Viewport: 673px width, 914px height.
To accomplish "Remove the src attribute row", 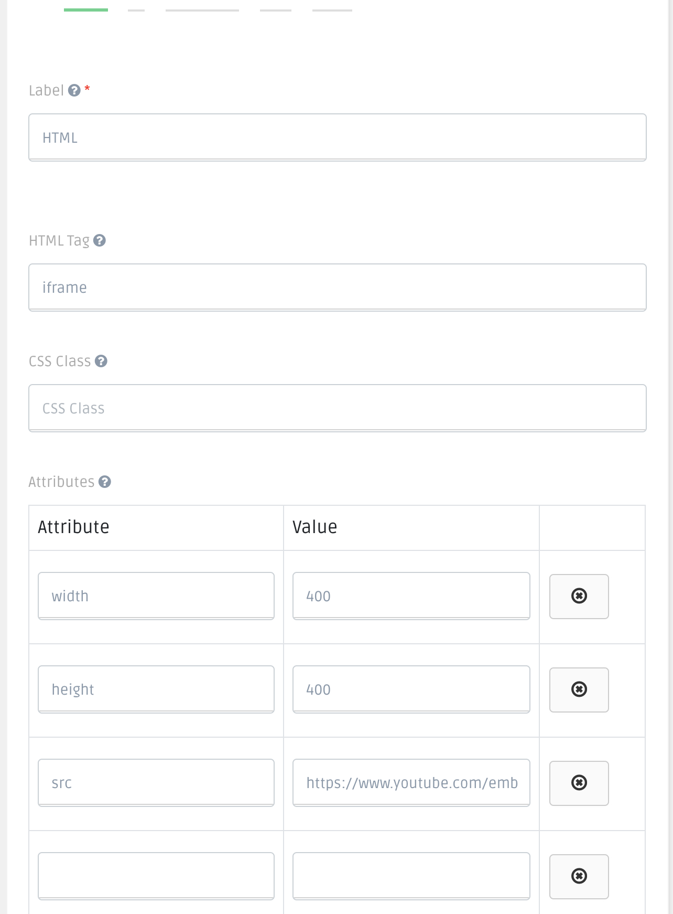I will [x=578, y=783].
